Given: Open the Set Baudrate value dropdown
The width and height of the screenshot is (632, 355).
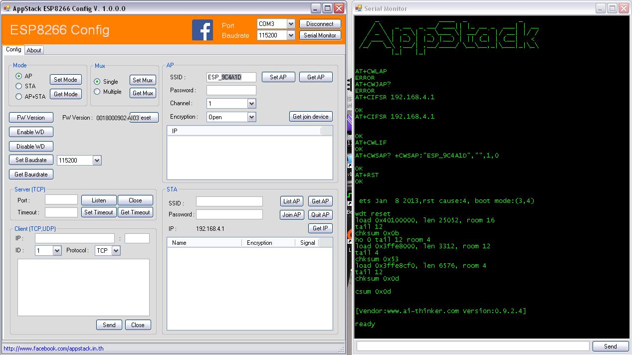Looking at the screenshot, I should tap(97, 161).
